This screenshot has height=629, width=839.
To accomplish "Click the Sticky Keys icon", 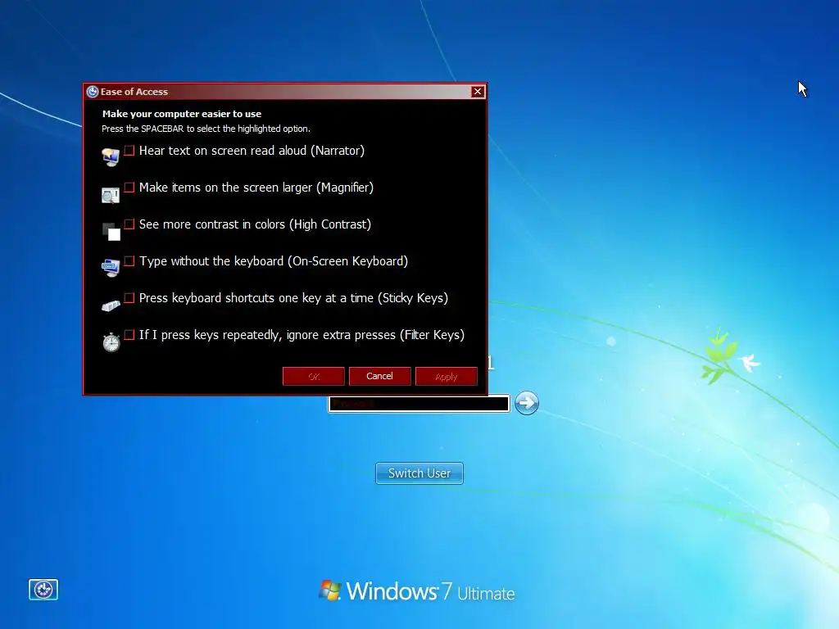I will coord(111,305).
